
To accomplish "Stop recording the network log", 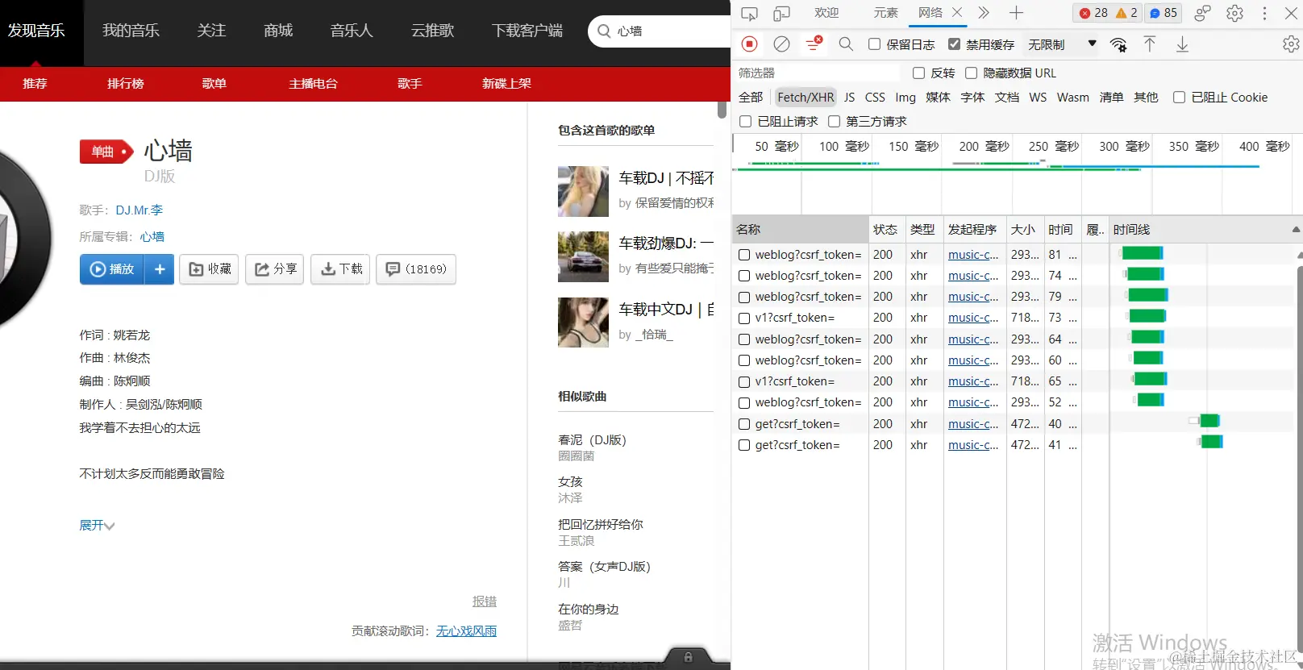I will pos(749,44).
